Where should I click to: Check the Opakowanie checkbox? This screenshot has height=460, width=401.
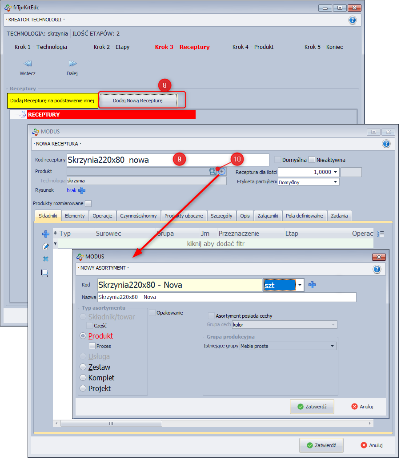click(152, 313)
